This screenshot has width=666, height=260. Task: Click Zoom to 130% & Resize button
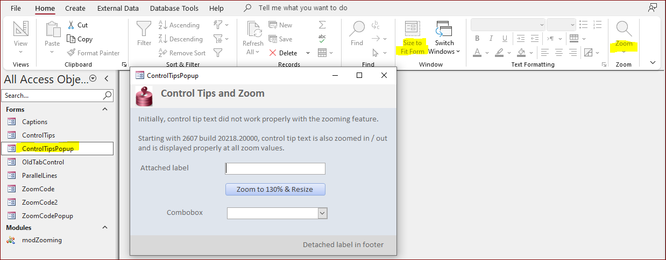point(275,189)
